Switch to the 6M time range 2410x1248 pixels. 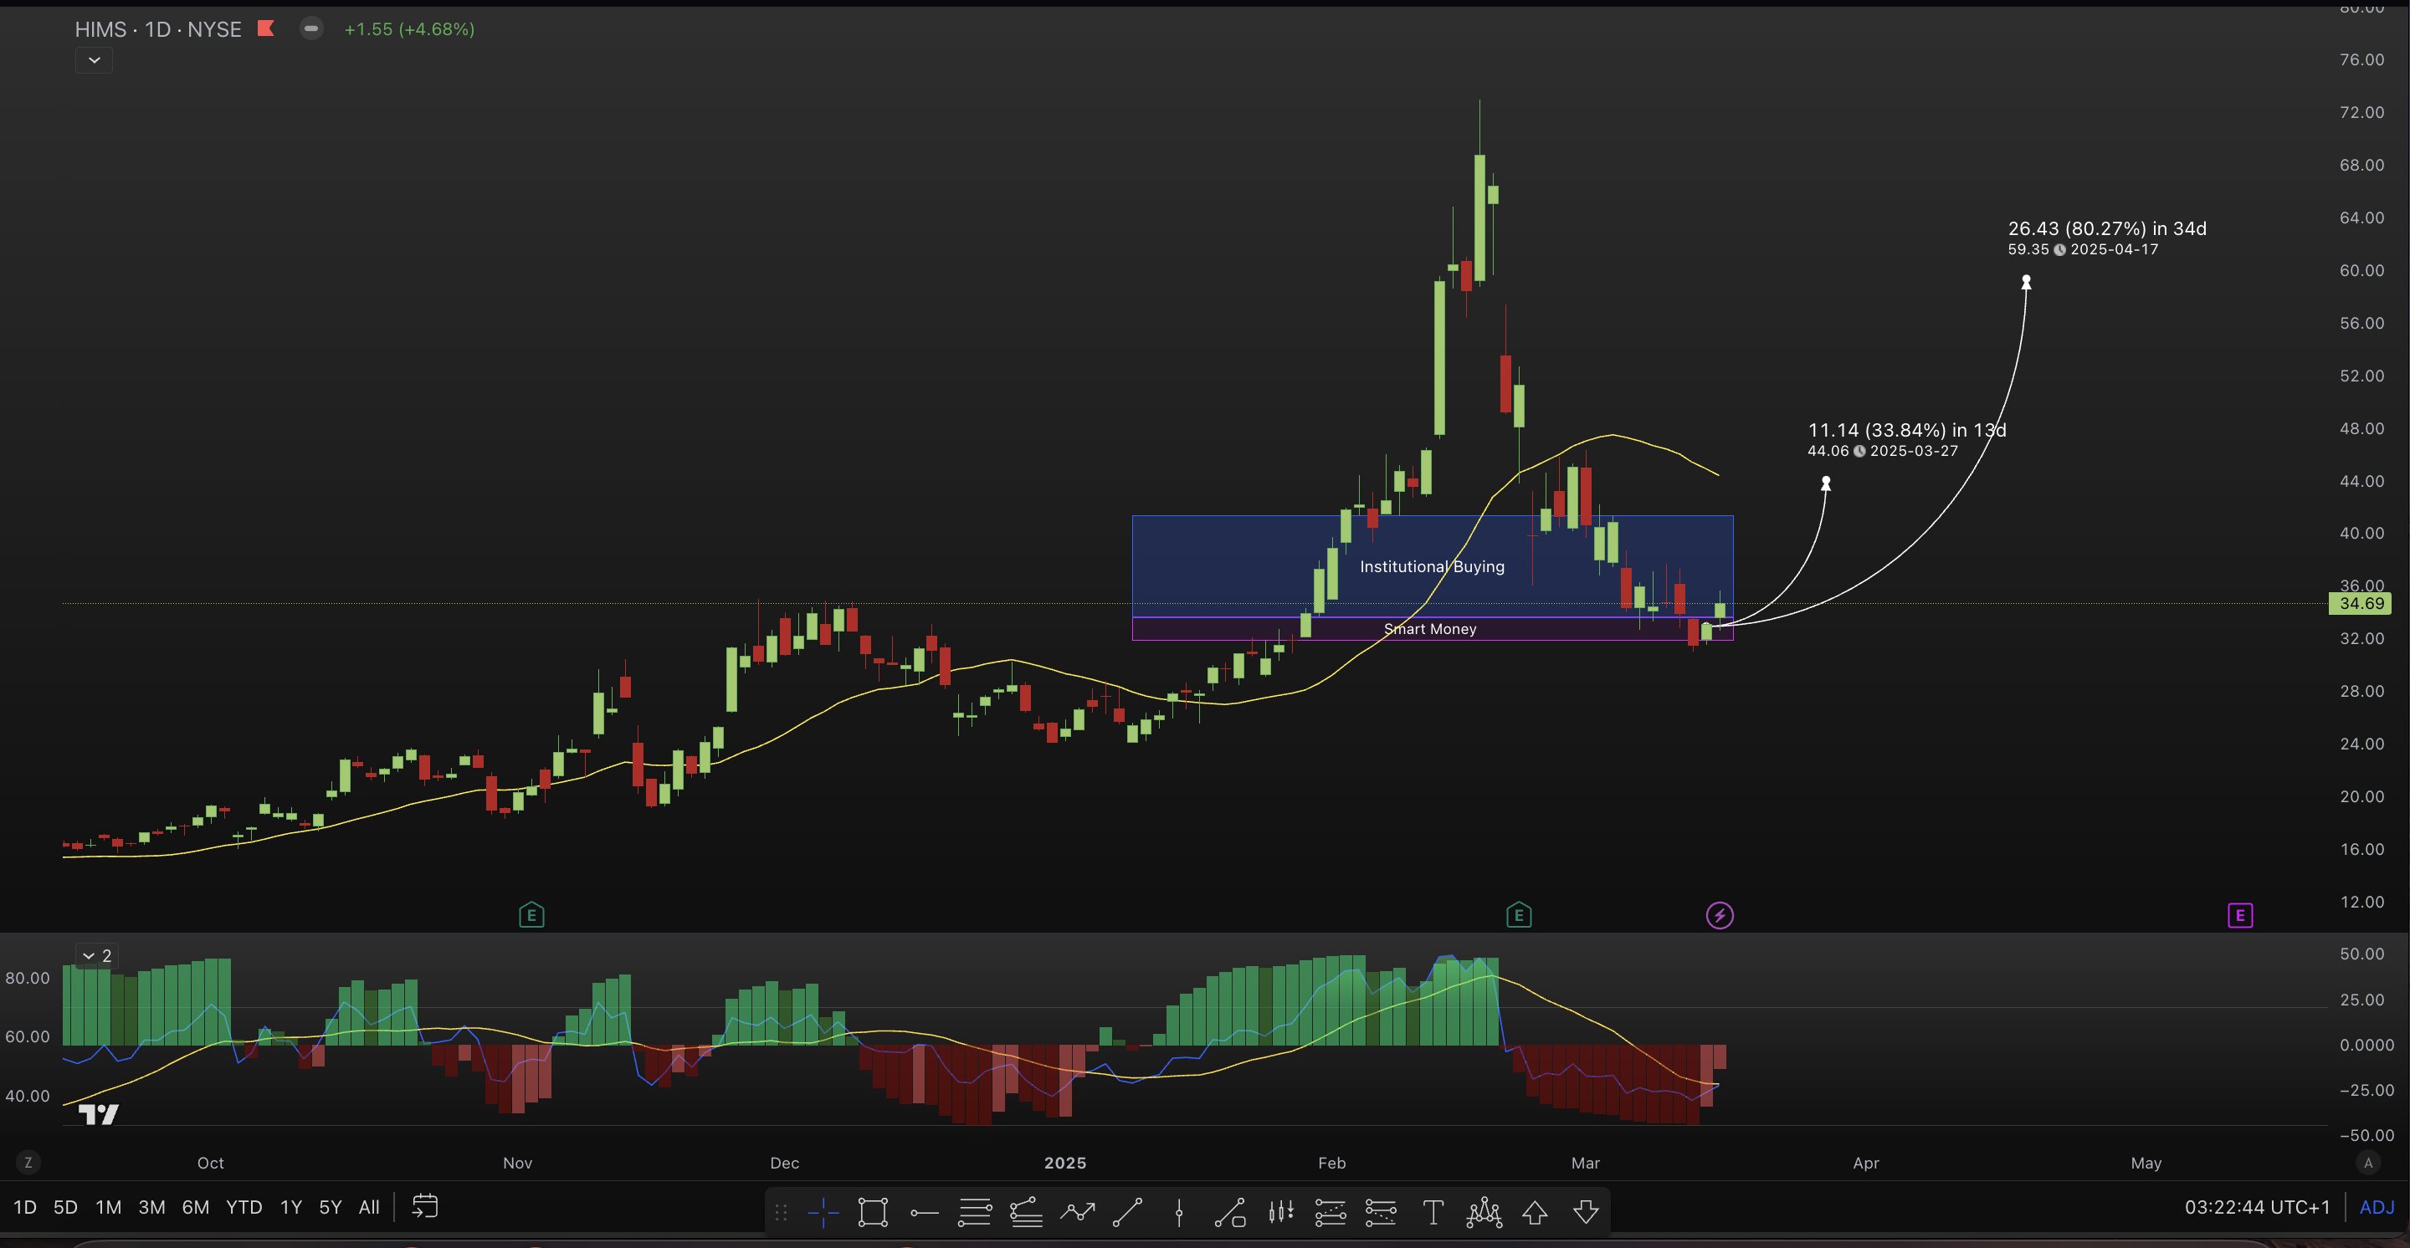click(x=195, y=1207)
